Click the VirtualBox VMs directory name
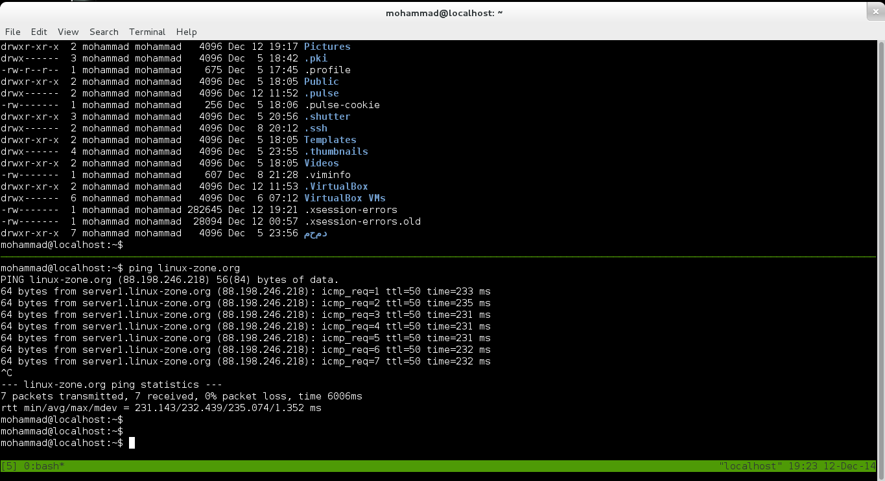Viewport: 885px width, 481px height. 344,198
